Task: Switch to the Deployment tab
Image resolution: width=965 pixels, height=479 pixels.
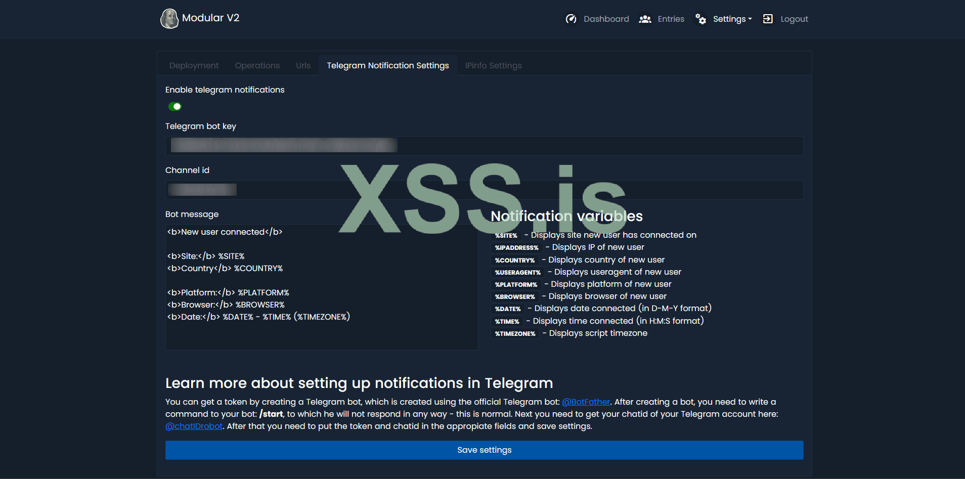Action: point(194,66)
